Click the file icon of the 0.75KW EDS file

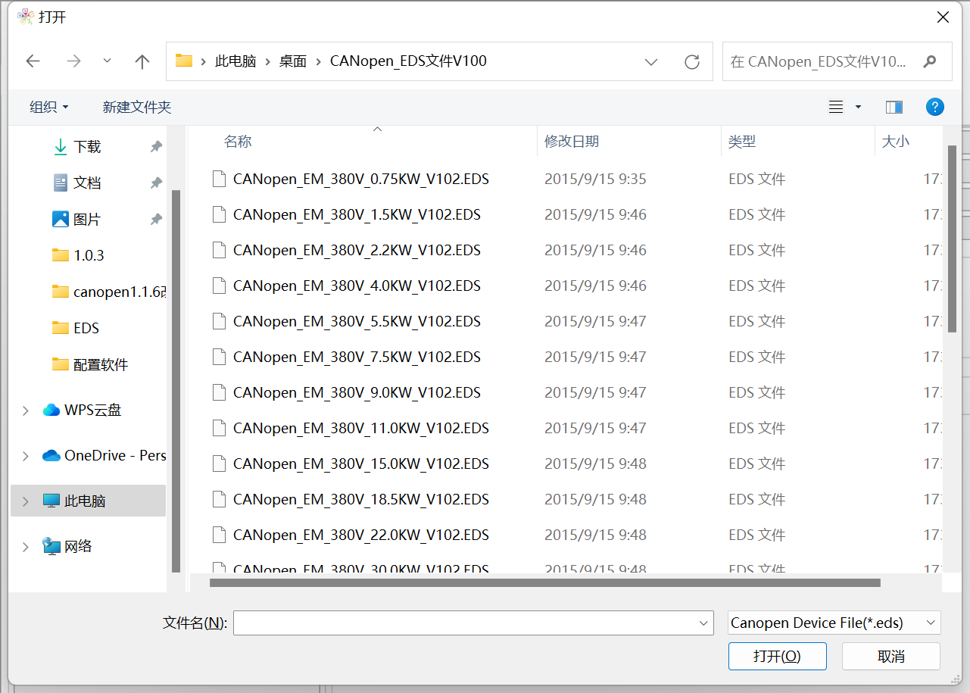(219, 179)
